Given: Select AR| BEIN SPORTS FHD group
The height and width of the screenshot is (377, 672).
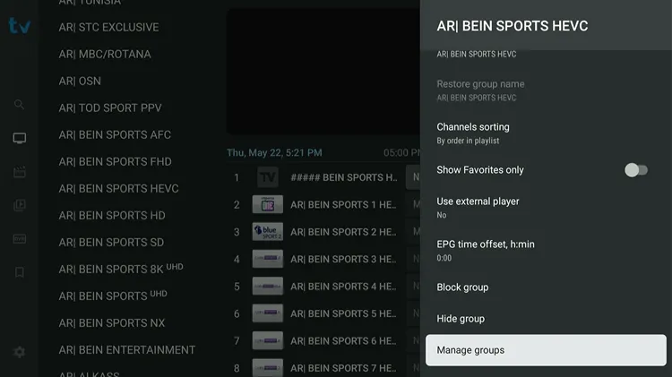Looking at the screenshot, I should point(115,161).
